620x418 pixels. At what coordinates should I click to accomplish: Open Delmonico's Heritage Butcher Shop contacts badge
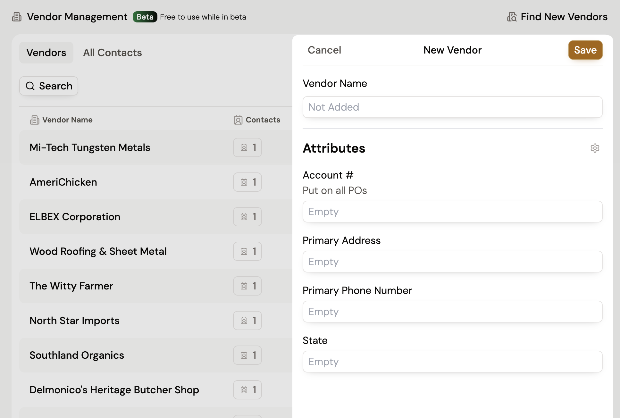[x=247, y=390]
